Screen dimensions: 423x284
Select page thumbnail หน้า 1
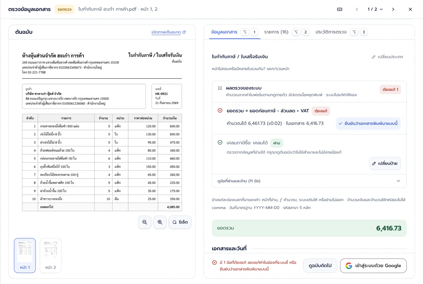[x=25, y=256]
